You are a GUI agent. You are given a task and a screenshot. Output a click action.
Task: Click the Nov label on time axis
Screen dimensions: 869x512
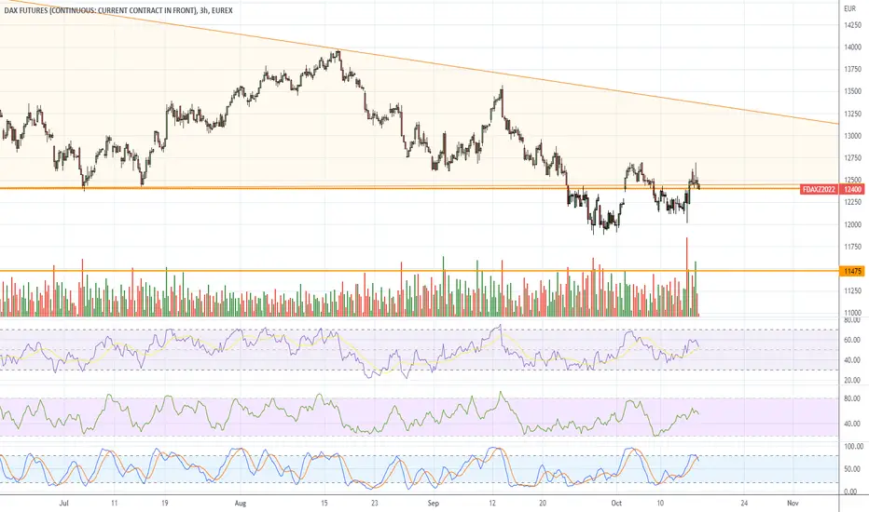coord(793,503)
